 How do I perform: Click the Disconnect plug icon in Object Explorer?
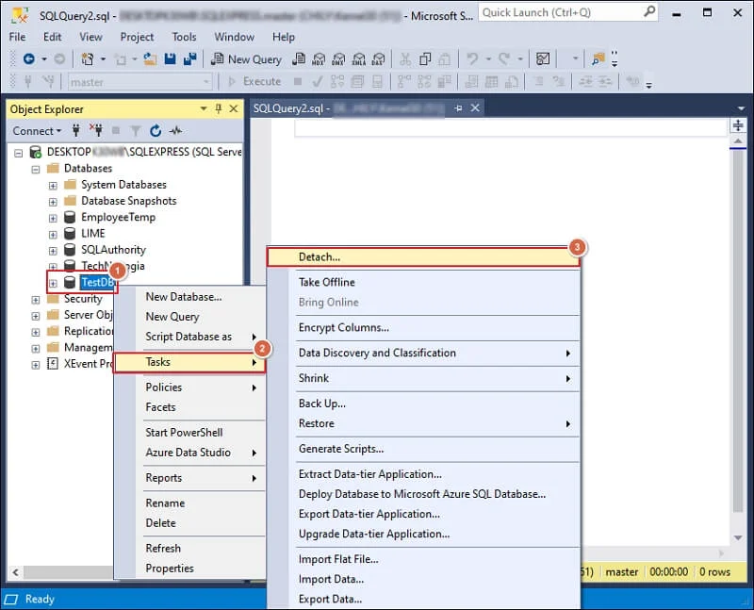point(96,130)
